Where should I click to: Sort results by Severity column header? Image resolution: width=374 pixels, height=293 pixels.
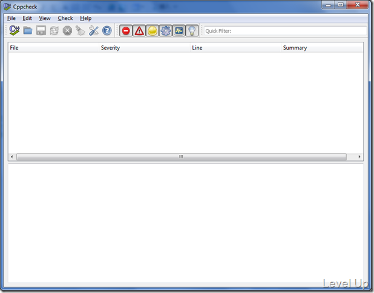[x=144, y=48]
